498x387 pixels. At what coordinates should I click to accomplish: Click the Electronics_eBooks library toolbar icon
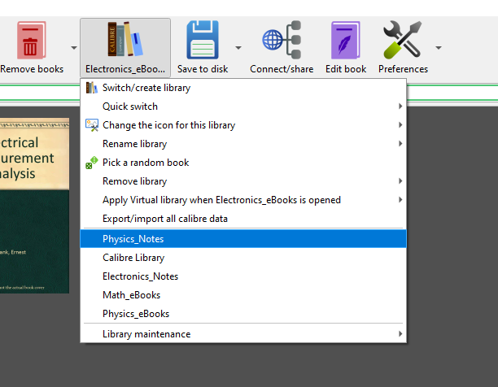125,39
